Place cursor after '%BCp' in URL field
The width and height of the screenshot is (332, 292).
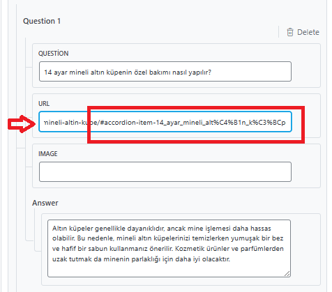[286, 123]
